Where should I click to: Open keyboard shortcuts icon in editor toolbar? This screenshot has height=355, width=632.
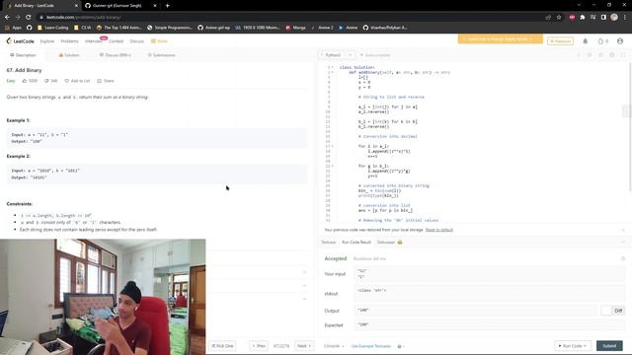(x=600, y=55)
